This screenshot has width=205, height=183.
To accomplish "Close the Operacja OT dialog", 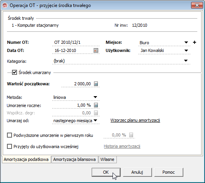I will 197,5.
